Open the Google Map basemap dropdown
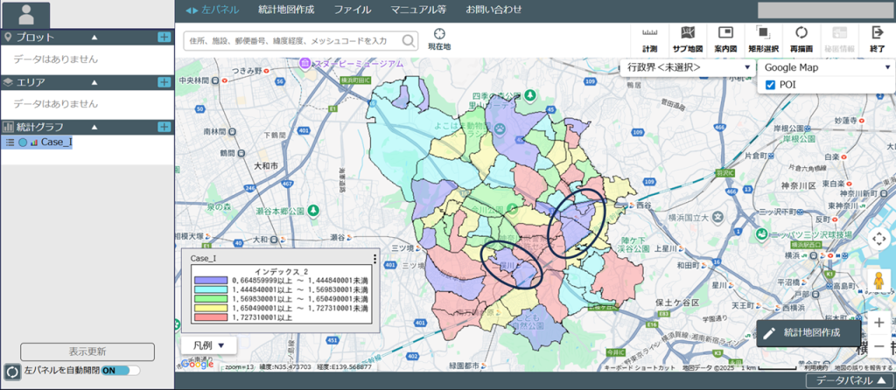The height and width of the screenshot is (390, 896). click(825, 67)
